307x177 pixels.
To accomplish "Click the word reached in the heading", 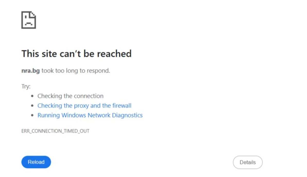I will tap(114, 53).
